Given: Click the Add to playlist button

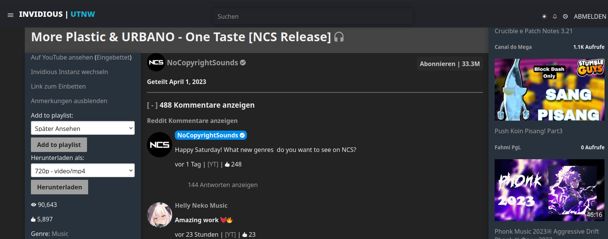Looking at the screenshot, I should coord(59,145).
